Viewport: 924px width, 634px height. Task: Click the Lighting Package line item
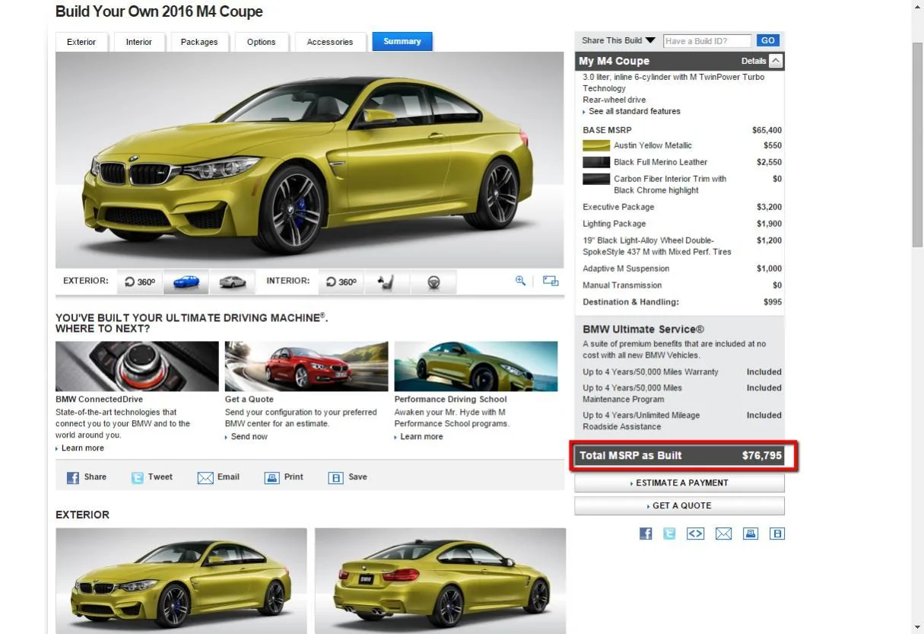pyautogui.click(x=682, y=224)
